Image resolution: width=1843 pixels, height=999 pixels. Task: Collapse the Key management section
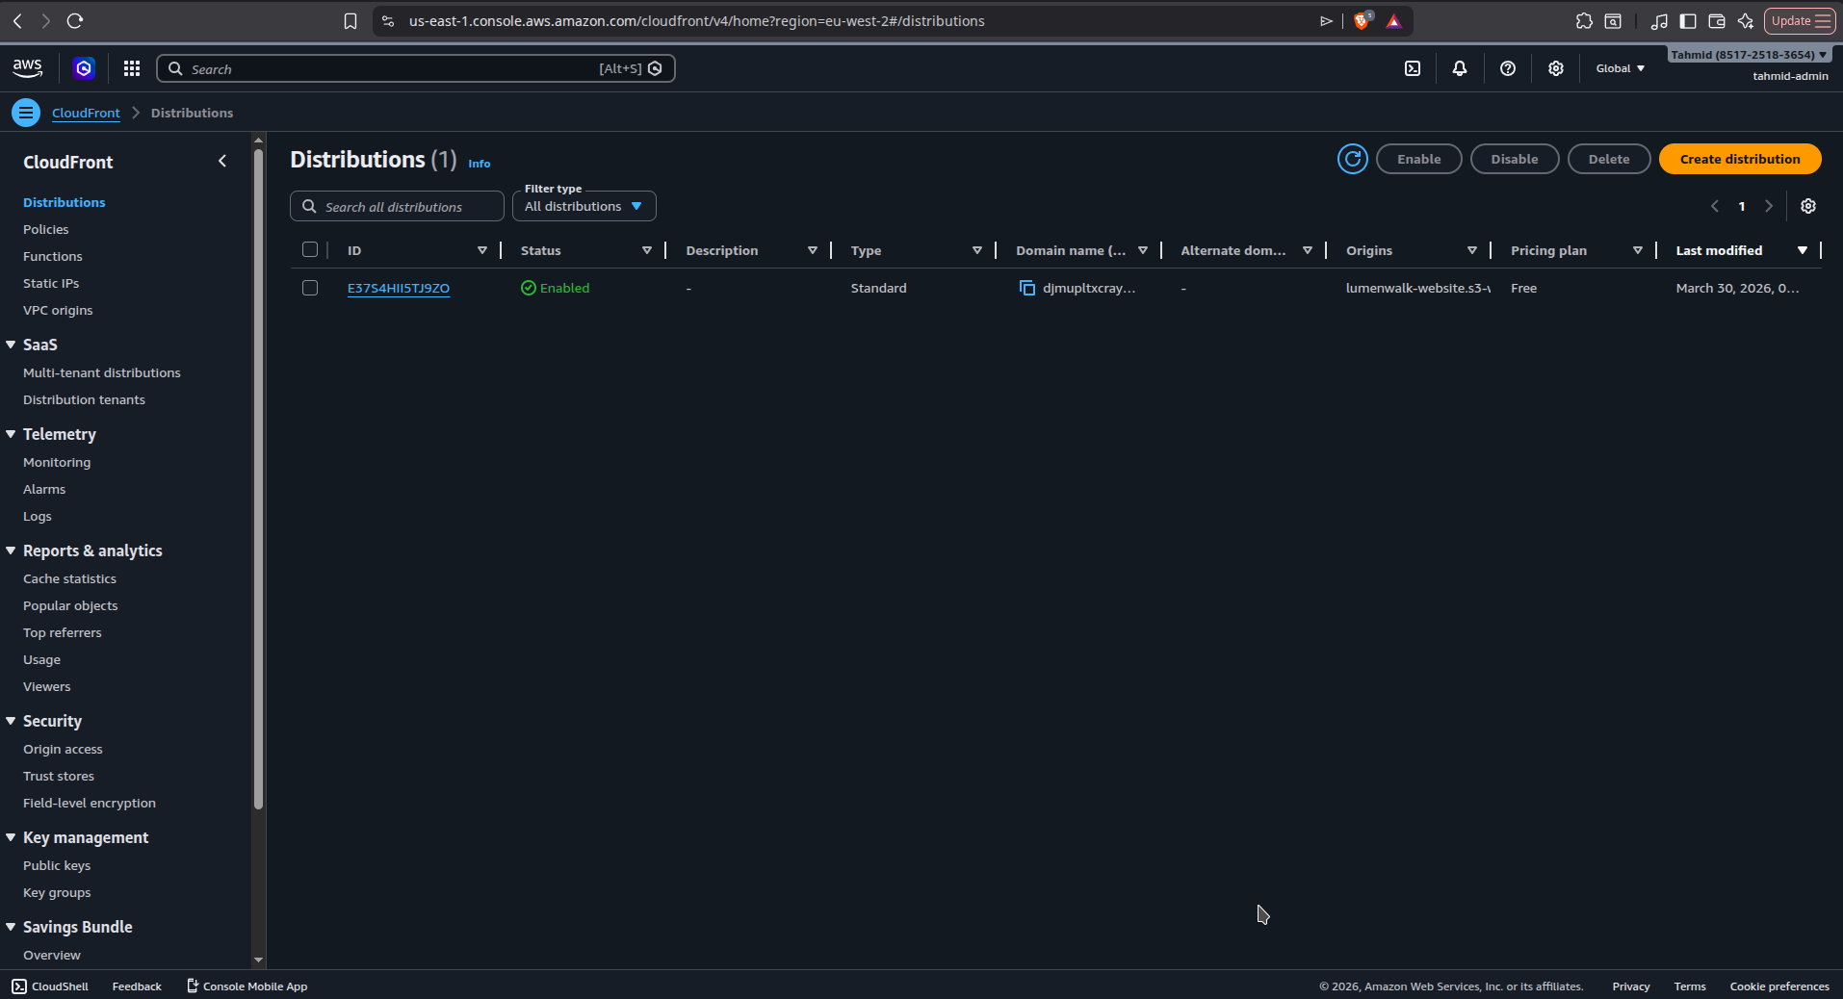click(x=11, y=837)
